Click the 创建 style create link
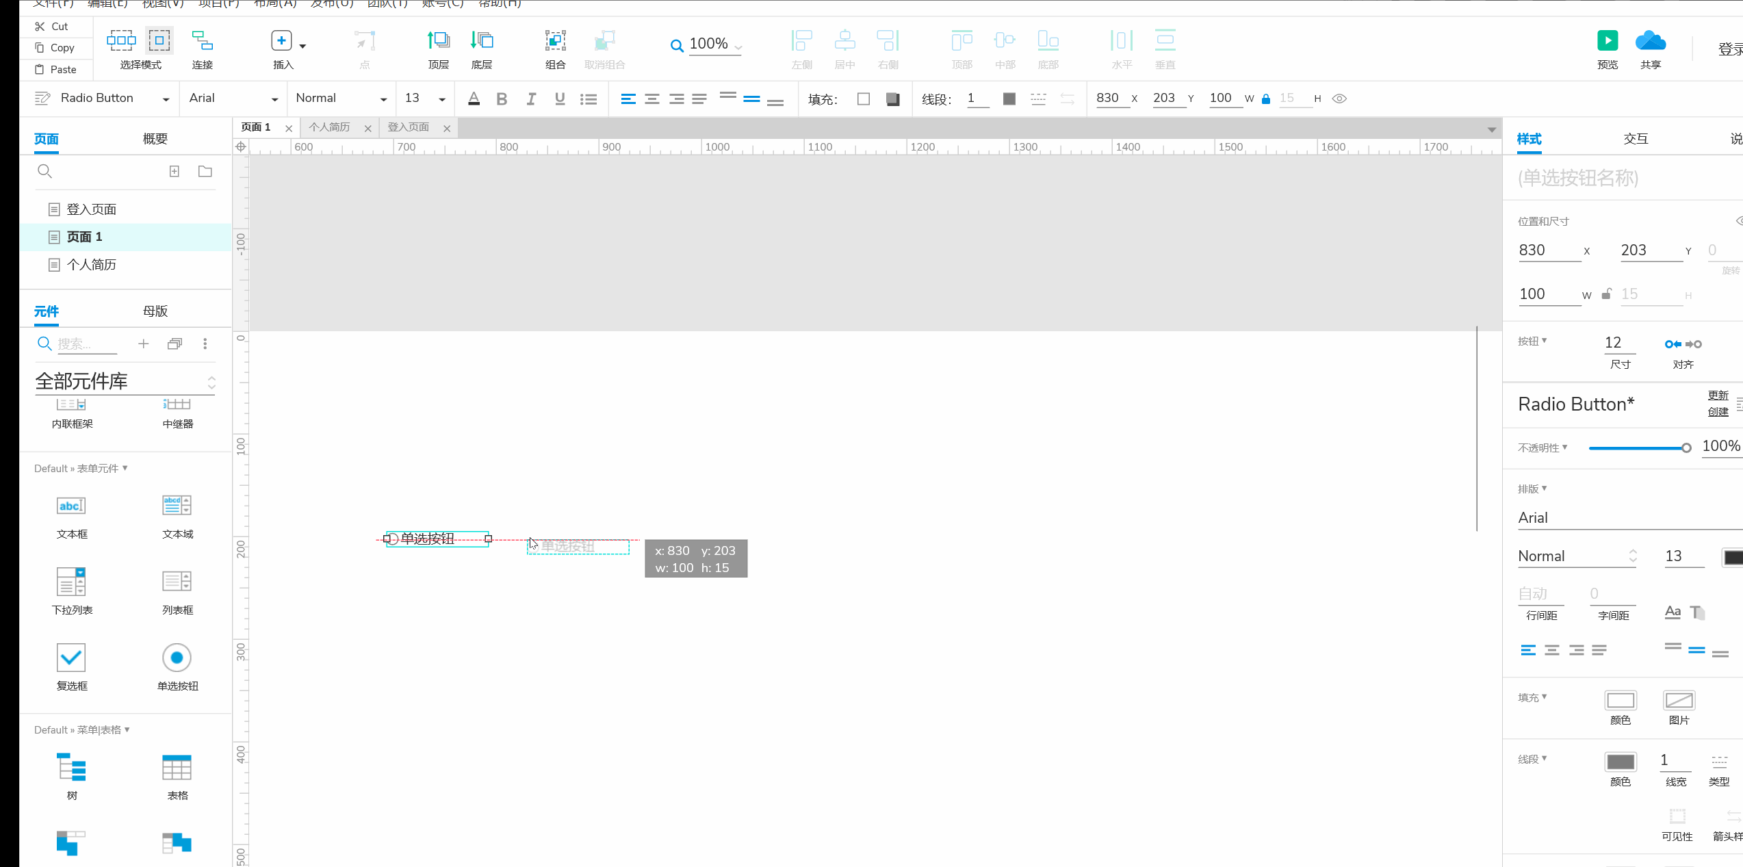 click(x=1718, y=412)
